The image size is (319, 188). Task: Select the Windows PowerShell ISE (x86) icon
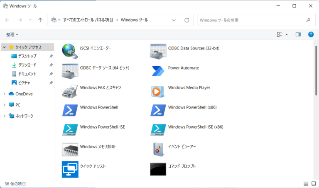pyautogui.click(x=158, y=130)
